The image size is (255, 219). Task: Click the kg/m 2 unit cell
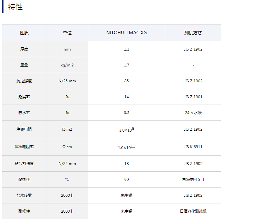pos(67,65)
